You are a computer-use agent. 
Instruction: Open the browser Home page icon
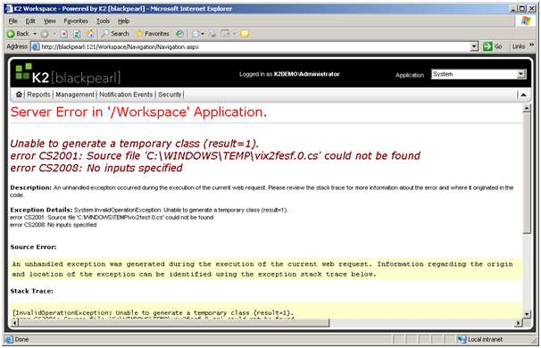pyautogui.click(x=90, y=33)
